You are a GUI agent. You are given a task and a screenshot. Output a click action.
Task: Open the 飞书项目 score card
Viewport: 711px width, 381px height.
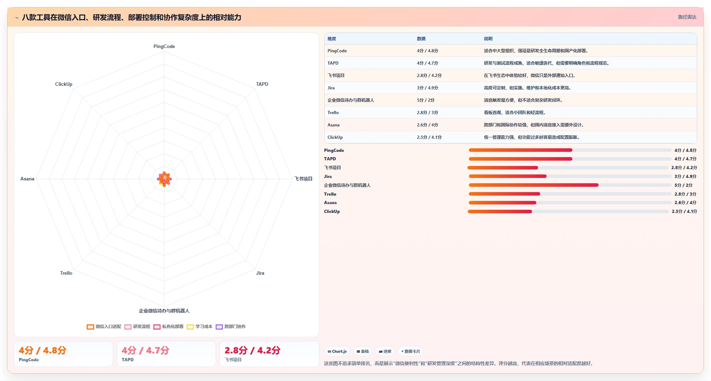tap(269, 354)
